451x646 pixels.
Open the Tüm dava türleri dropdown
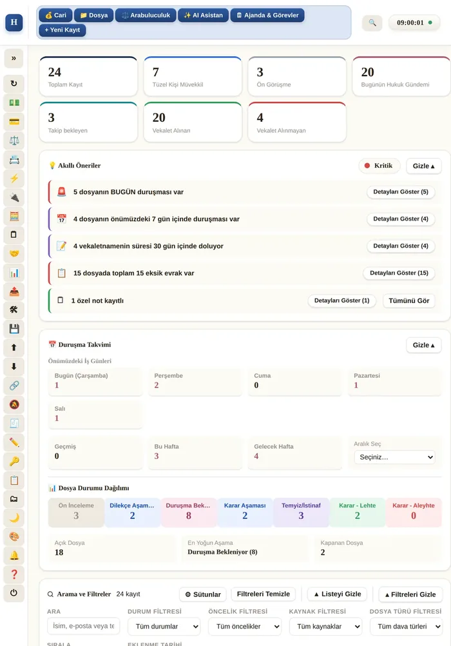(x=406, y=626)
